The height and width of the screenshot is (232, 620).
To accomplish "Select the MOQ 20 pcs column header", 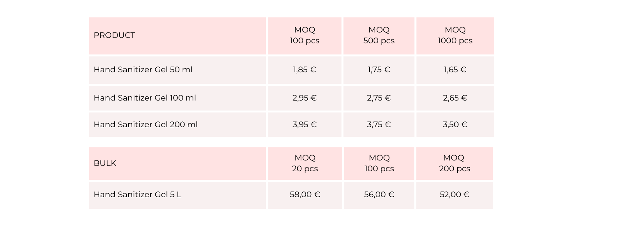I will coord(305,163).
